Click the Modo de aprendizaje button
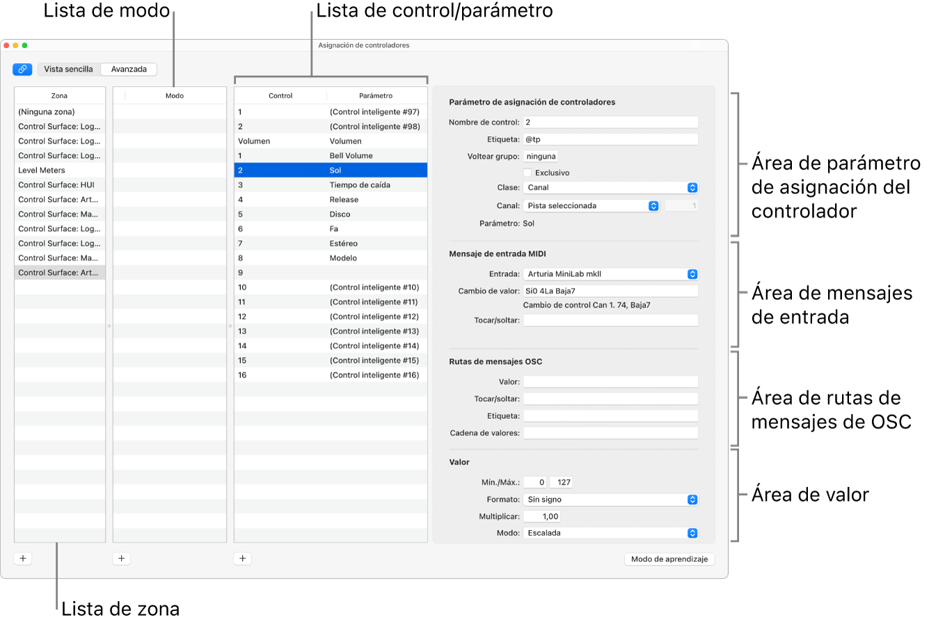Viewport: 929px width, 620px height. (x=669, y=559)
